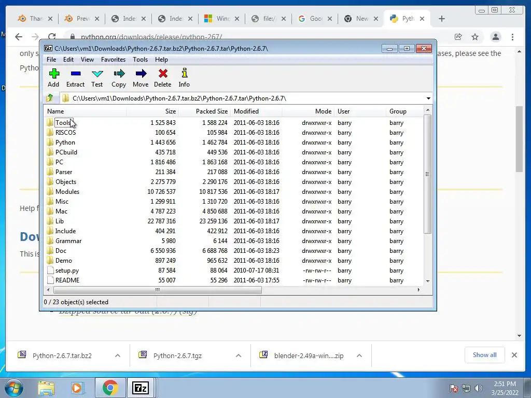This screenshot has height=398, width=531.
Task: Click the Test archive toolbar icon
Action: click(97, 78)
